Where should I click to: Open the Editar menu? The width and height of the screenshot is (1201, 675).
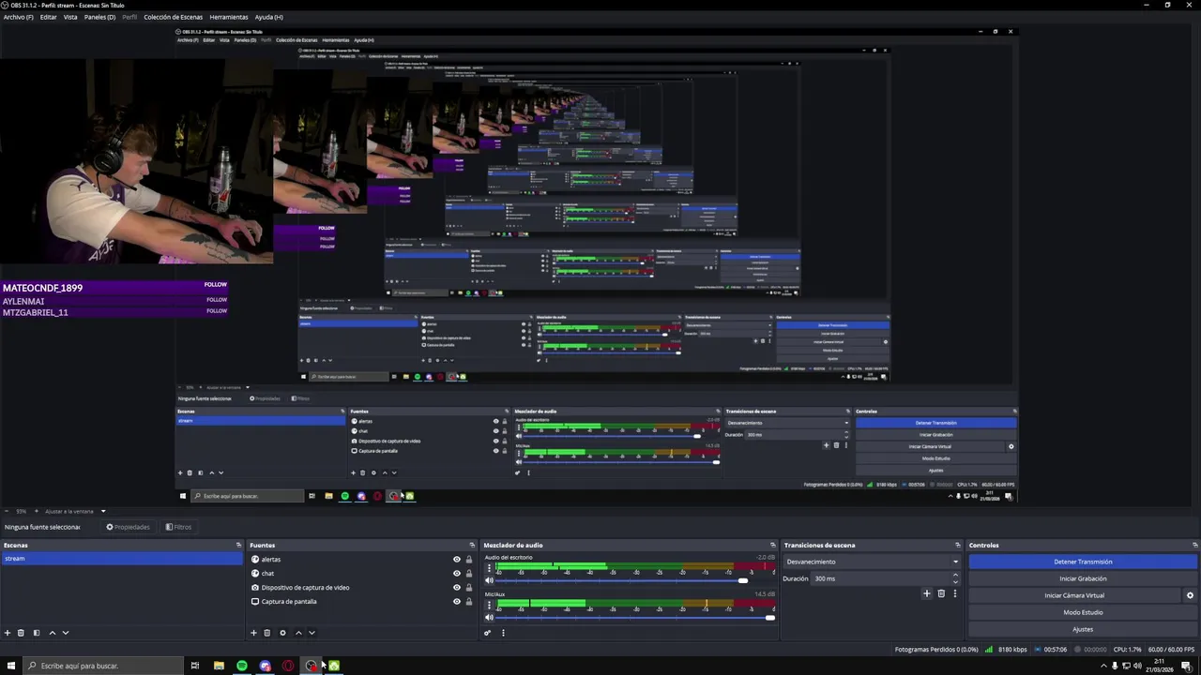tap(49, 17)
